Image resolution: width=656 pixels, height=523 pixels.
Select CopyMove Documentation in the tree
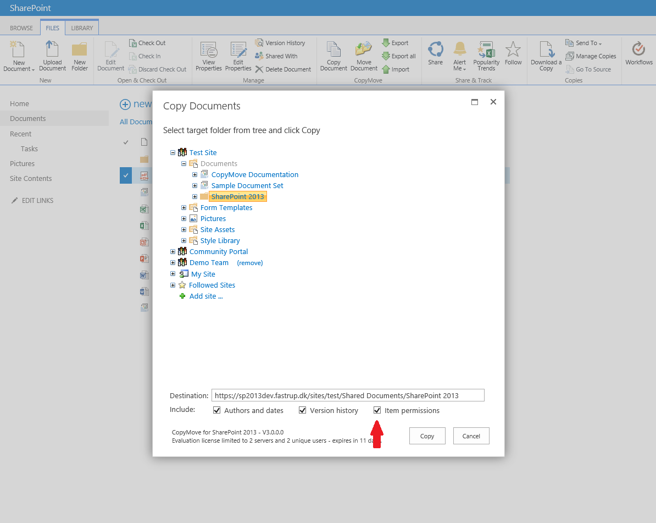255,175
